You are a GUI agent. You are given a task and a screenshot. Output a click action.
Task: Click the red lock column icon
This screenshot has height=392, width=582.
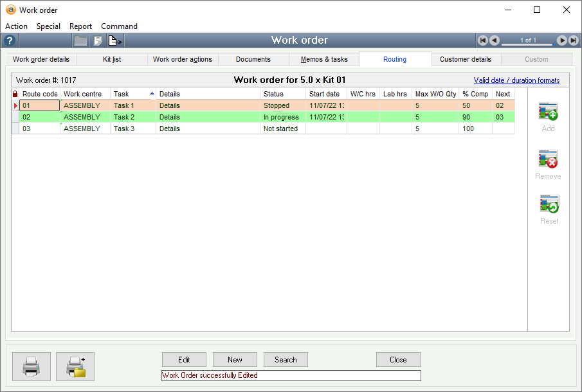[x=15, y=94]
